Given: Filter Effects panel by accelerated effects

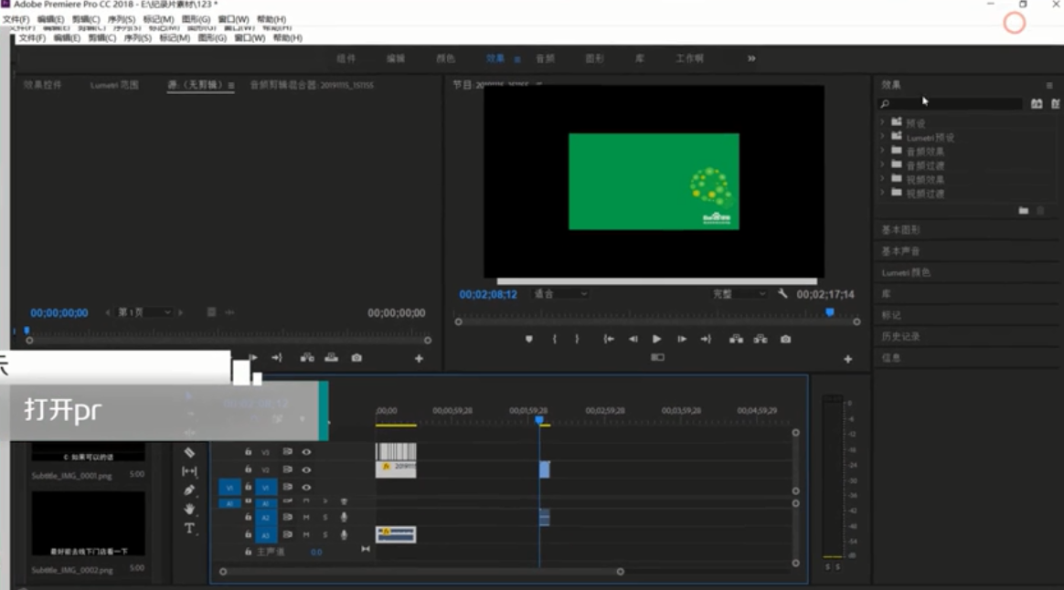Looking at the screenshot, I should pos(1037,104).
